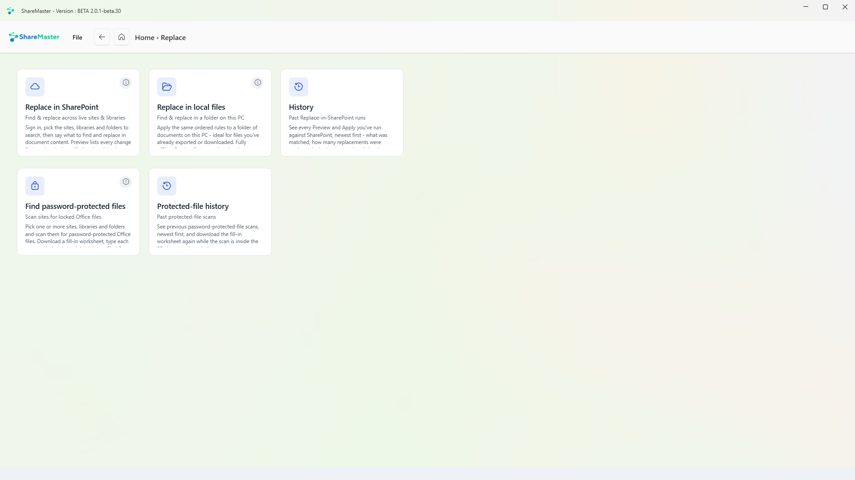
Task: Click the ShareMaster title bar app icon
Action: pyautogui.click(x=11, y=11)
